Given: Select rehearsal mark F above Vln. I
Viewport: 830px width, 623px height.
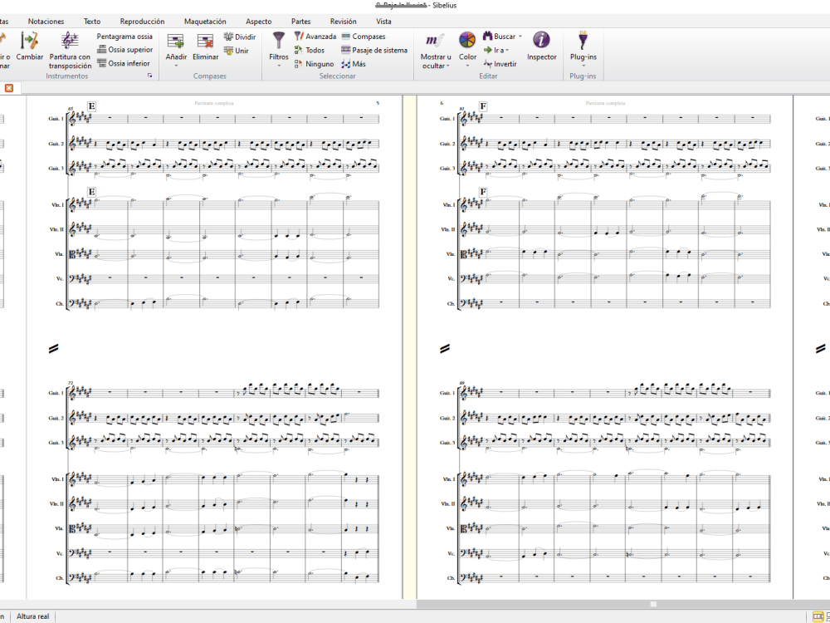Looking at the screenshot, I should point(483,192).
